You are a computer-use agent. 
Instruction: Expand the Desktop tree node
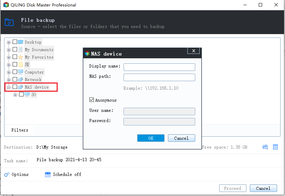(x=9, y=43)
